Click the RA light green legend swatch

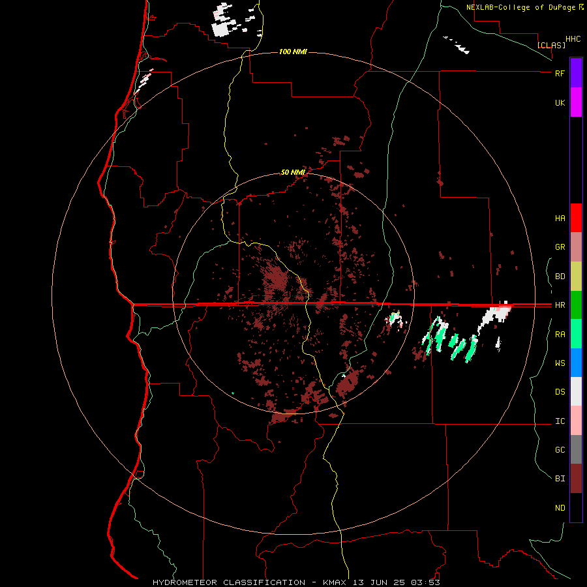(576, 334)
